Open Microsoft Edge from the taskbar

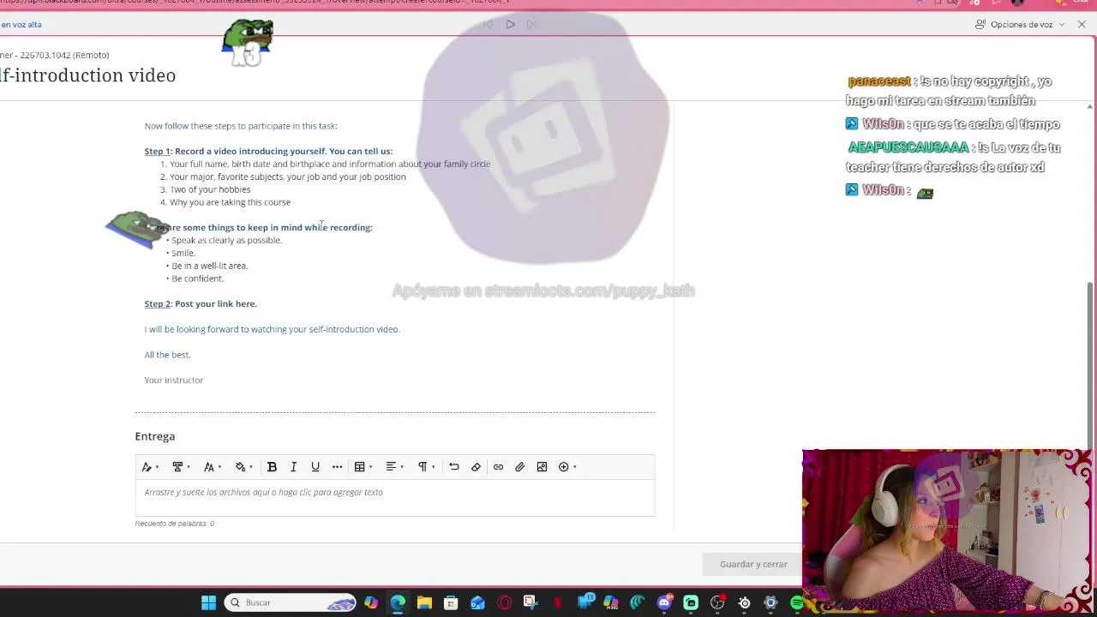[398, 602]
